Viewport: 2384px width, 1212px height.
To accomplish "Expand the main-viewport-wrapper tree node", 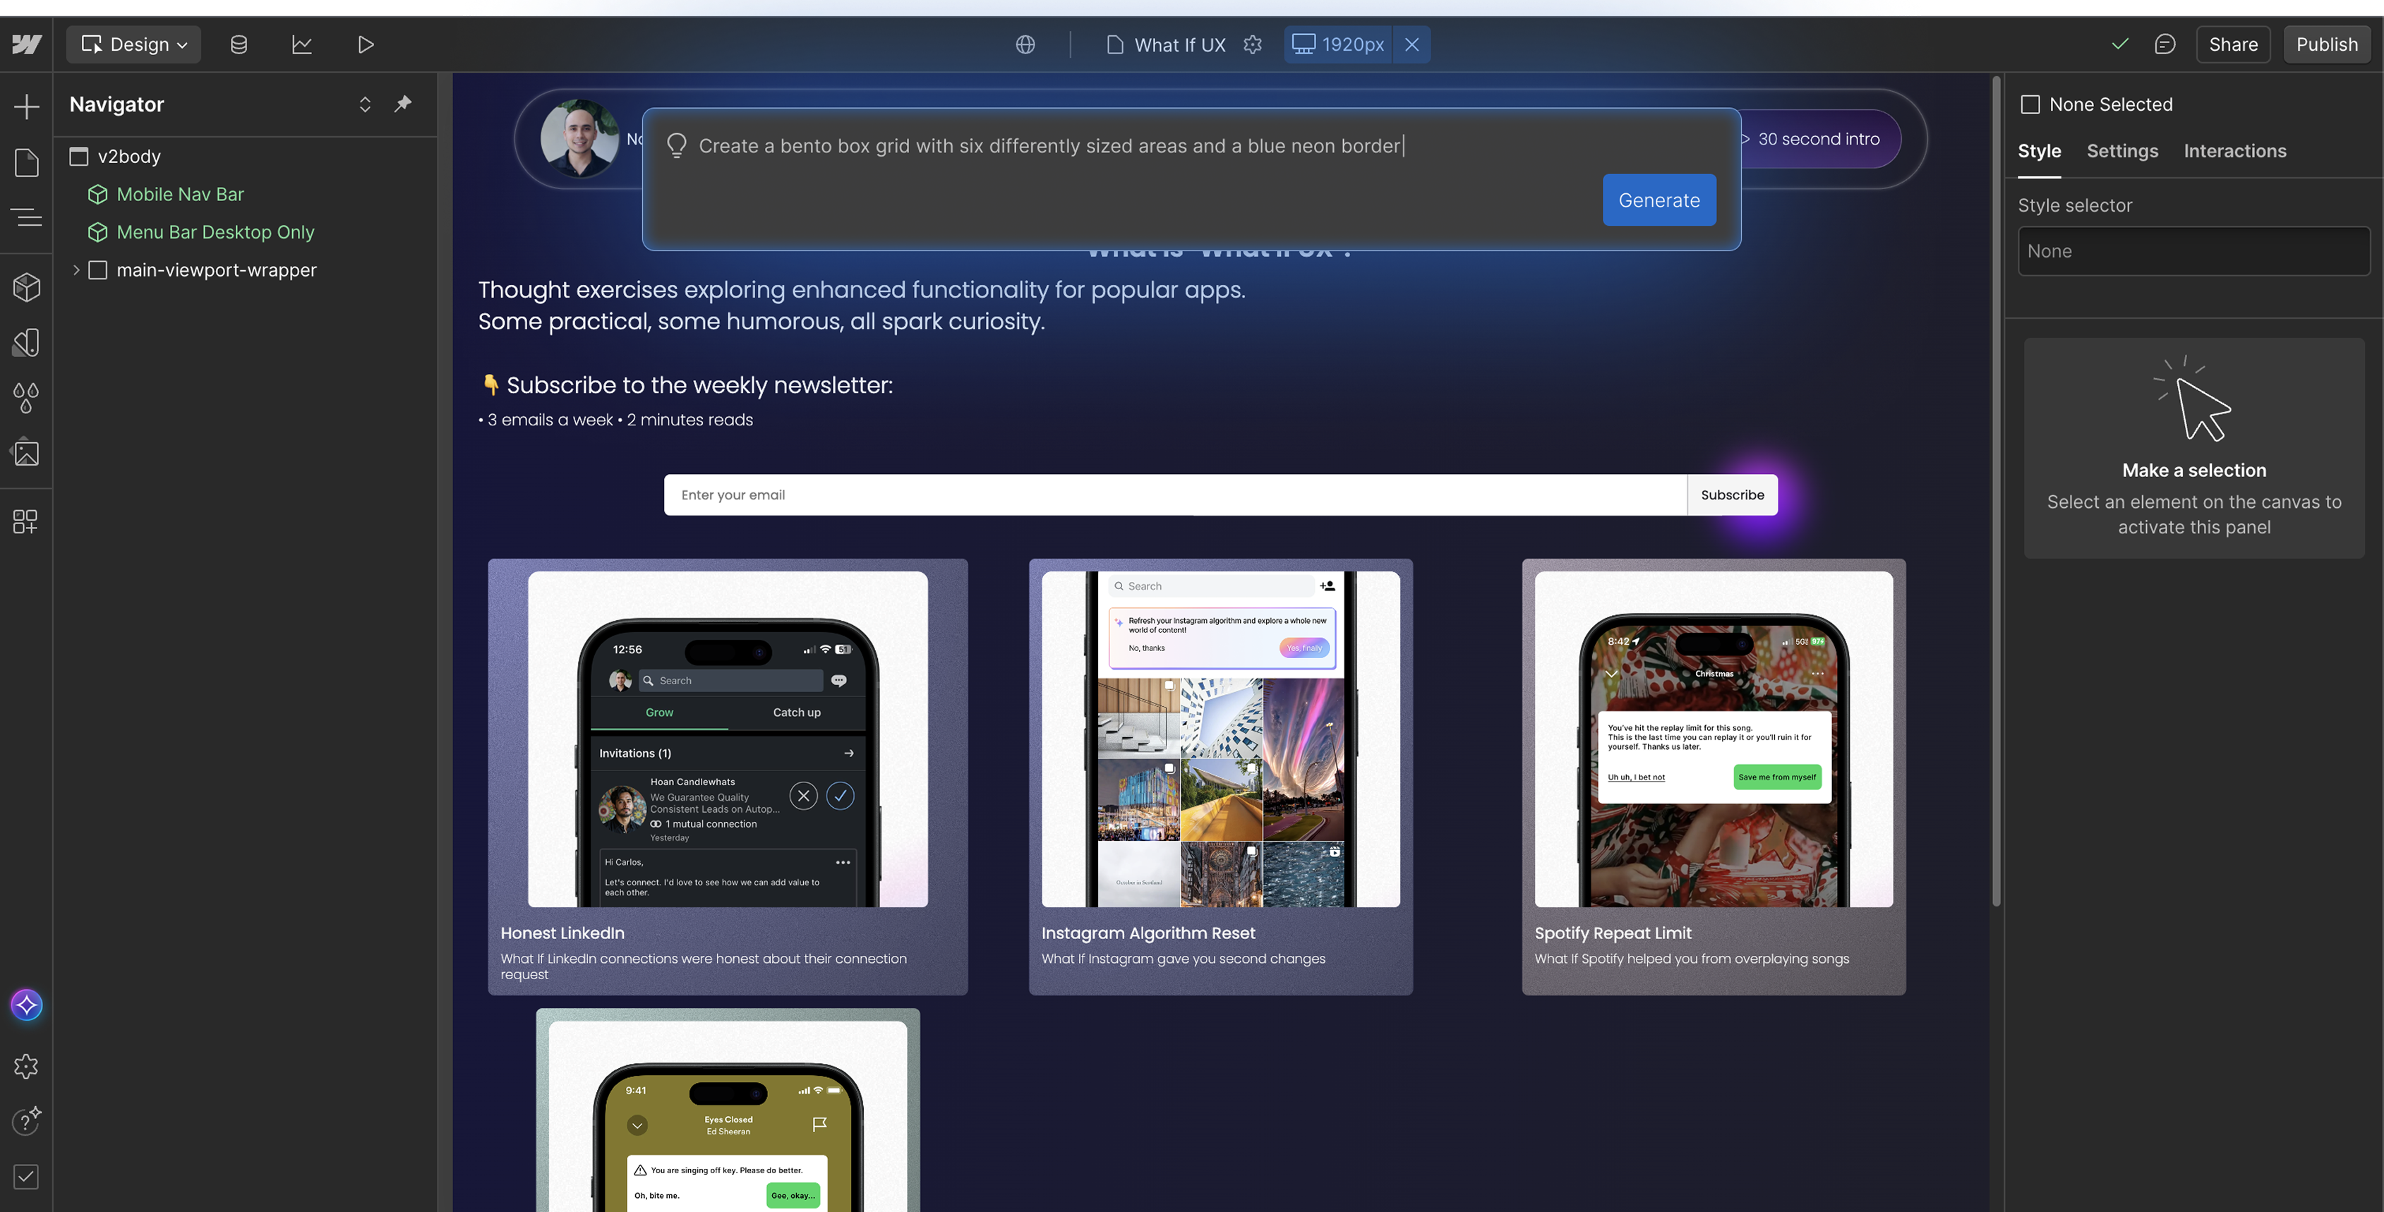I will pyautogui.click(x=76, y=270).
